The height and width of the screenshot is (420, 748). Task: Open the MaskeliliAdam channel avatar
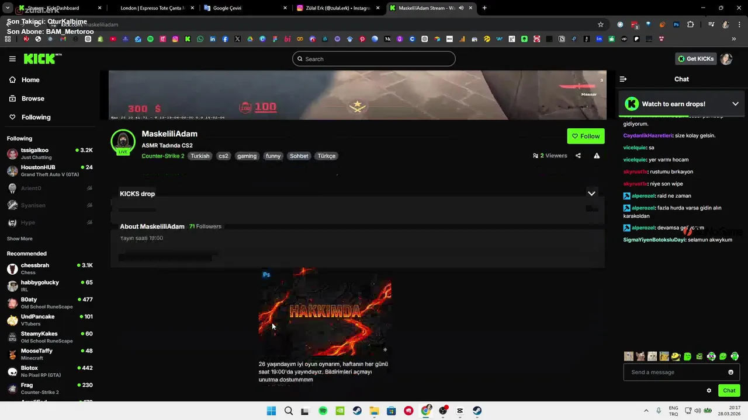point(123,142)
